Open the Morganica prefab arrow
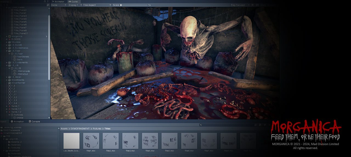 [x=46, y=36]
